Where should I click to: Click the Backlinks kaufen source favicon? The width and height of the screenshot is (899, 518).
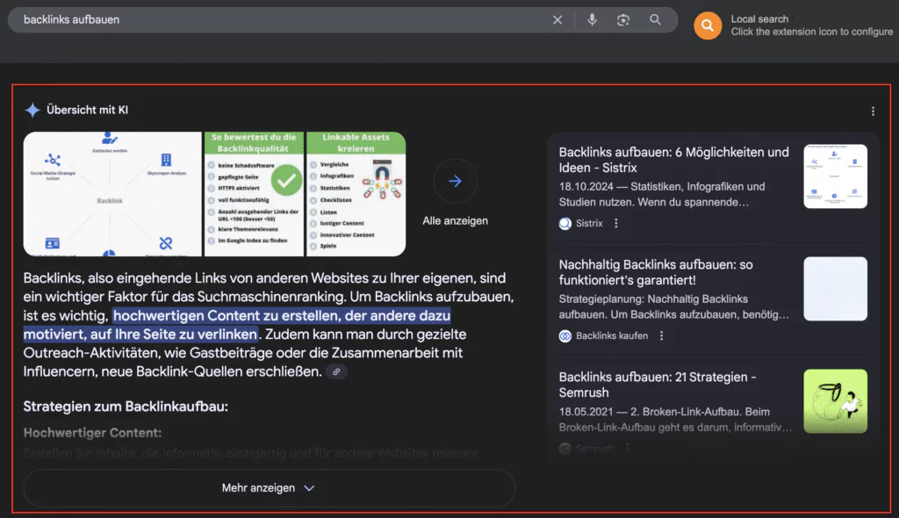[x=565, y=336]
